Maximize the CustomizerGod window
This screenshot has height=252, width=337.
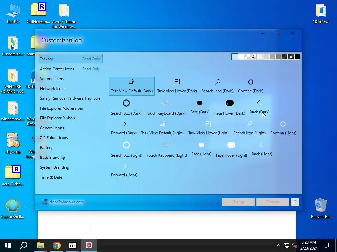[x=277, y=34]
